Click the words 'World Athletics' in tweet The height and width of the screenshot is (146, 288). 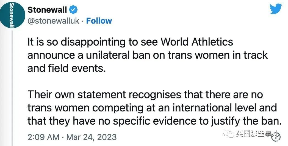click(197, 42)
